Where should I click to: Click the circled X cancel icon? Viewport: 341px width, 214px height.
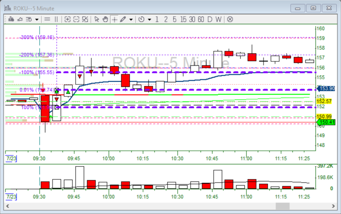[230, 19]
